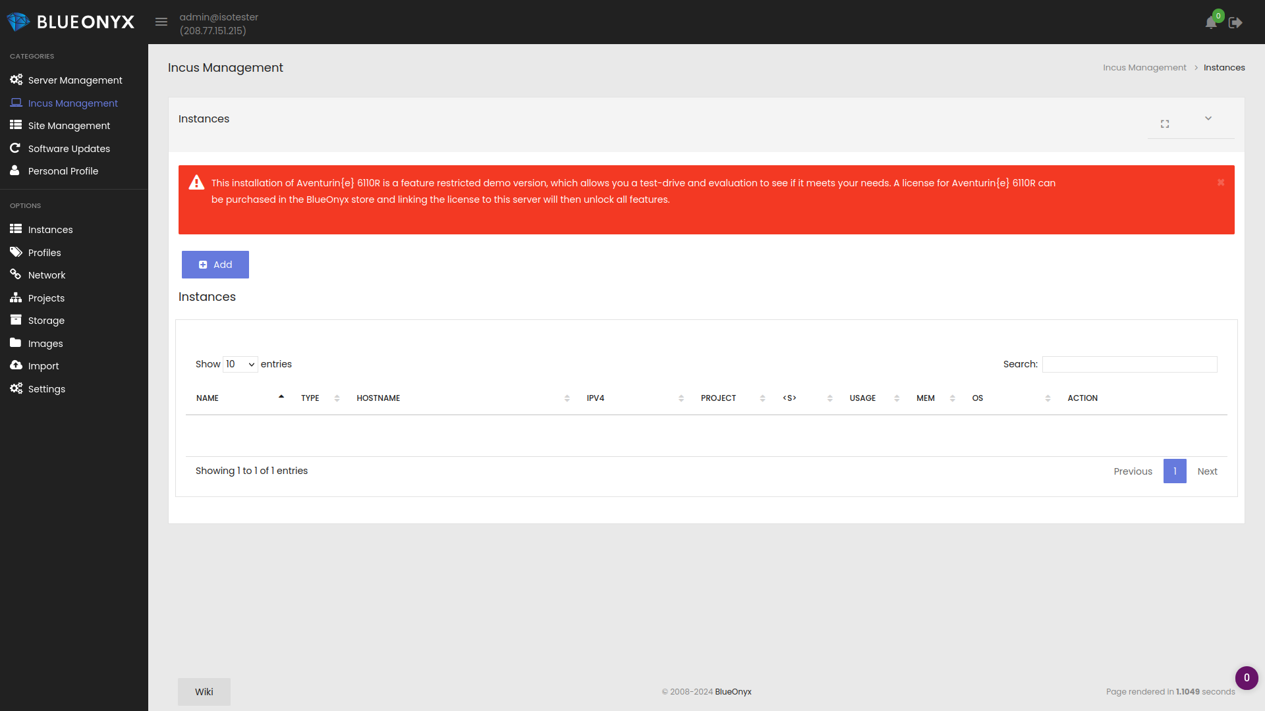Image resolution: width=1265 pixels, height=711 pixels.
Task: Click the Storage archive icon
Action: [16, 320]
